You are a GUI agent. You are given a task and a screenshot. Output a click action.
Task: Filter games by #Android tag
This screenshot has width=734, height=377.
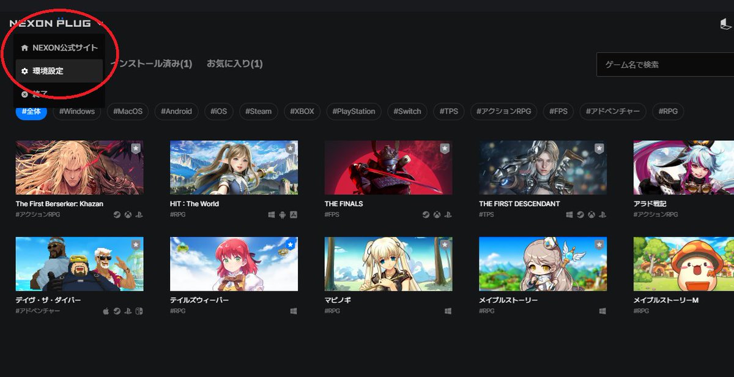176,111
